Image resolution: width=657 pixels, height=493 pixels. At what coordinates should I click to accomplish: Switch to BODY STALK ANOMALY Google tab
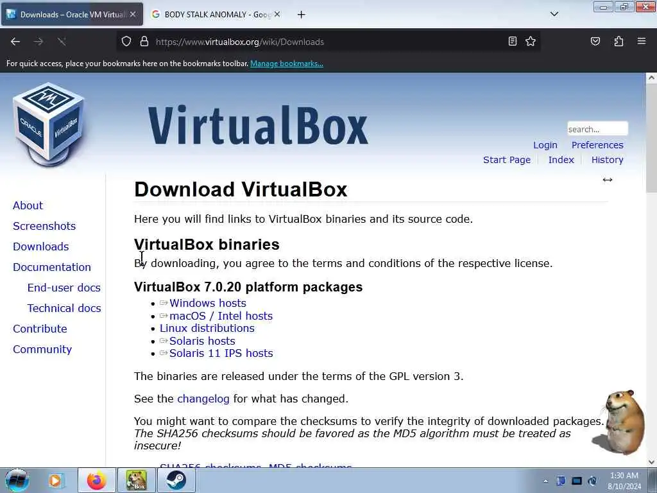pos(216,15)
